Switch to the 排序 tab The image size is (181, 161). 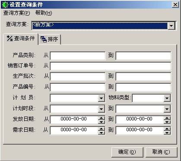coord(49,39)
